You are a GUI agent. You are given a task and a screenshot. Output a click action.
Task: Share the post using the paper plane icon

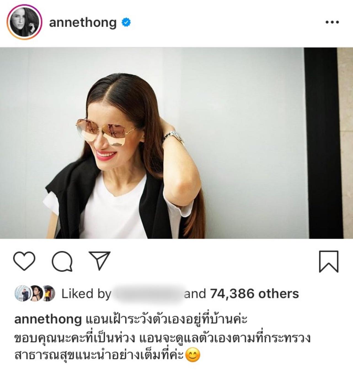point(100,261)
